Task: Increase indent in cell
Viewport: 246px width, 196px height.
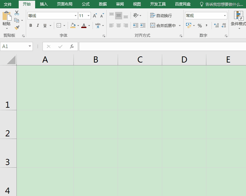Action: (143, 25)
